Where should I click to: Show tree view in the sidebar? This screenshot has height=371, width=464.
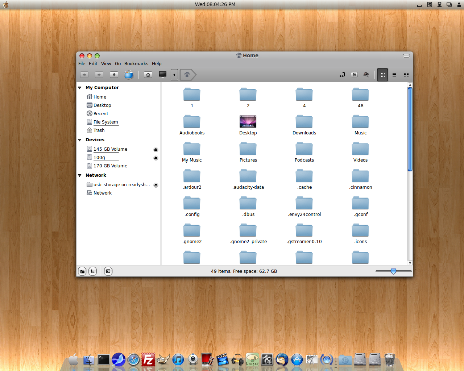(x=93, y=271)
